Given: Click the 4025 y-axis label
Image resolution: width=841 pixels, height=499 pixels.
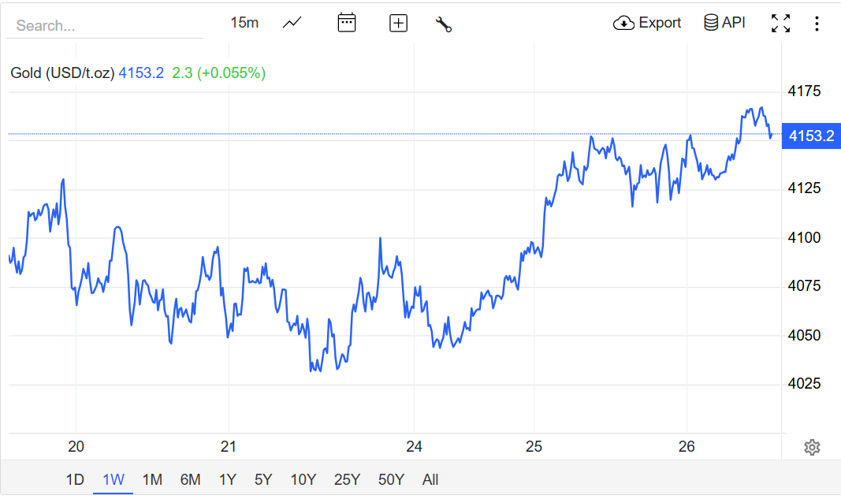Looking at the screenshot, I should click(804, 383).
